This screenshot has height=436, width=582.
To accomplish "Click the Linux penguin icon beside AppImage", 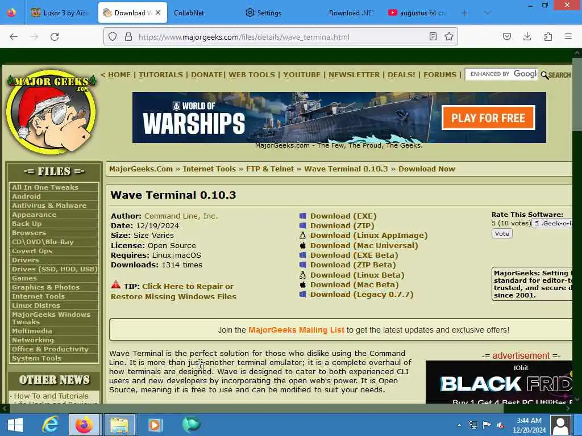I will [x=302, y=236].
